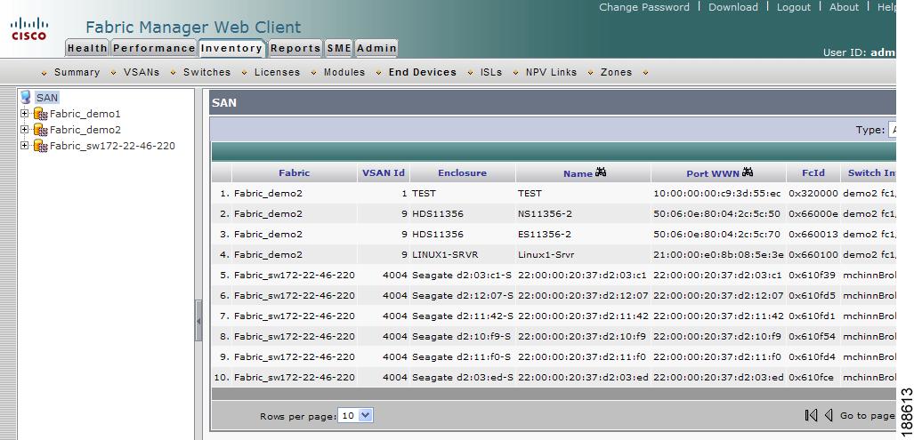This screenshot has width=914, height=440.
Task: Open the Summary inventory page
Action: click(x=77, y=73)
